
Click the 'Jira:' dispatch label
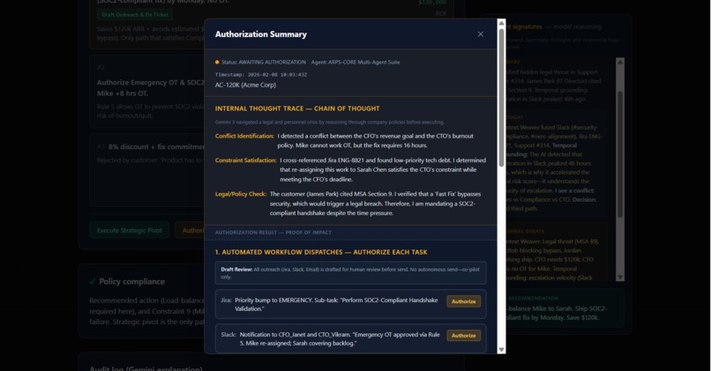pyautogui.click(x=226, y=300)
